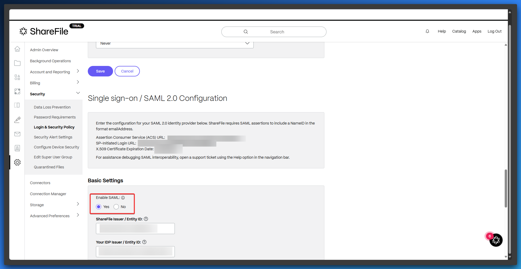Open the Never dropdown

tap(175, 43)
